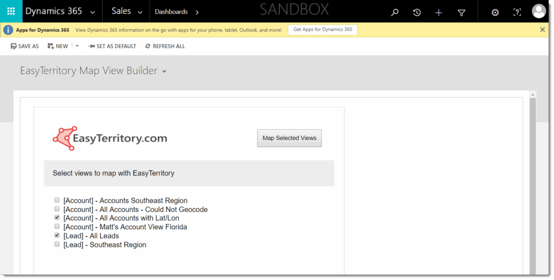
Task: Open the user profile avatar
Action: click(x=539, y=11)
